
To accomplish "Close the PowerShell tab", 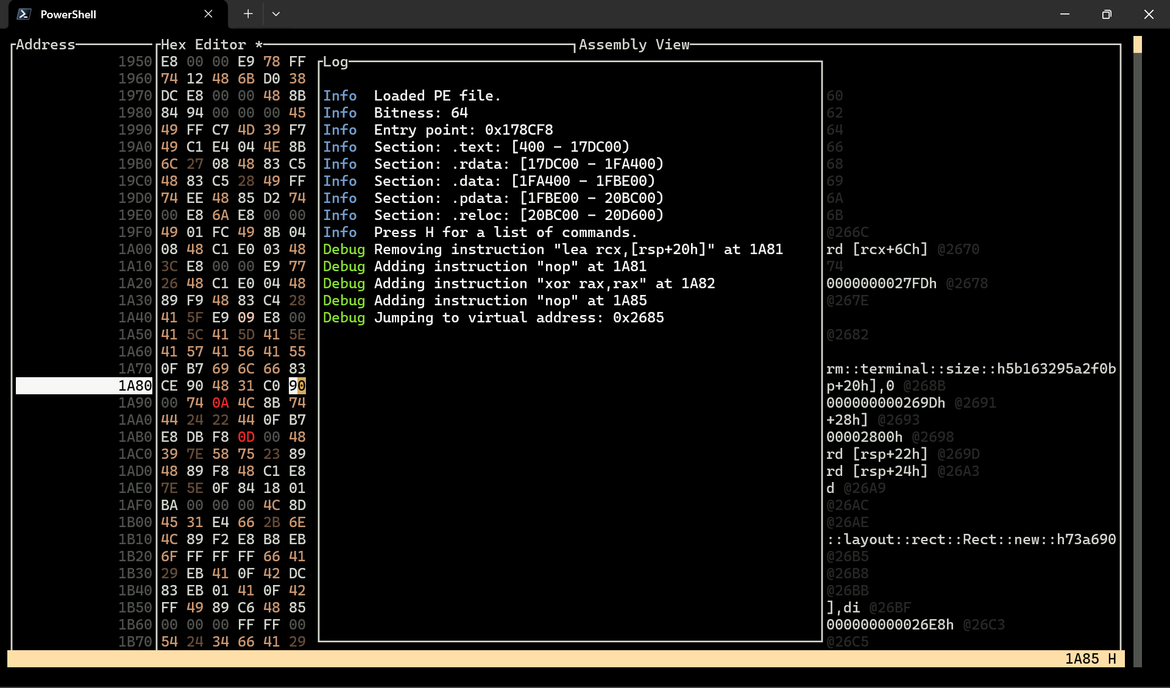I will point(208,14).
